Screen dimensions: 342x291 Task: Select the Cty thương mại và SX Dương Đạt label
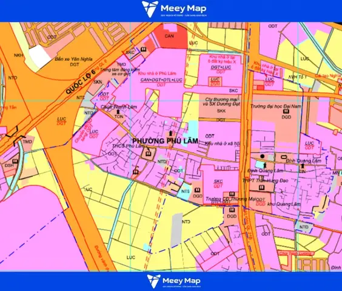click(221, 101)
